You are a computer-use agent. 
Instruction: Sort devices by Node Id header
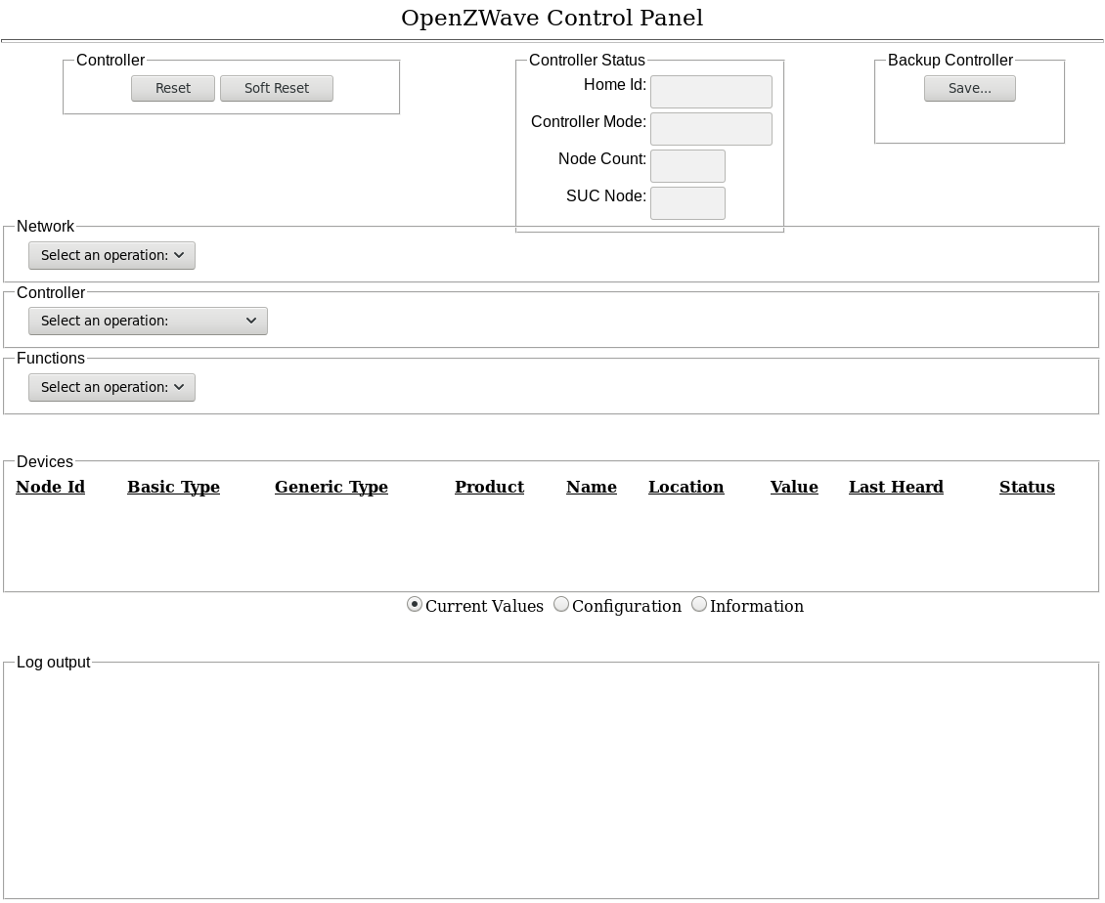pos(51,487)
